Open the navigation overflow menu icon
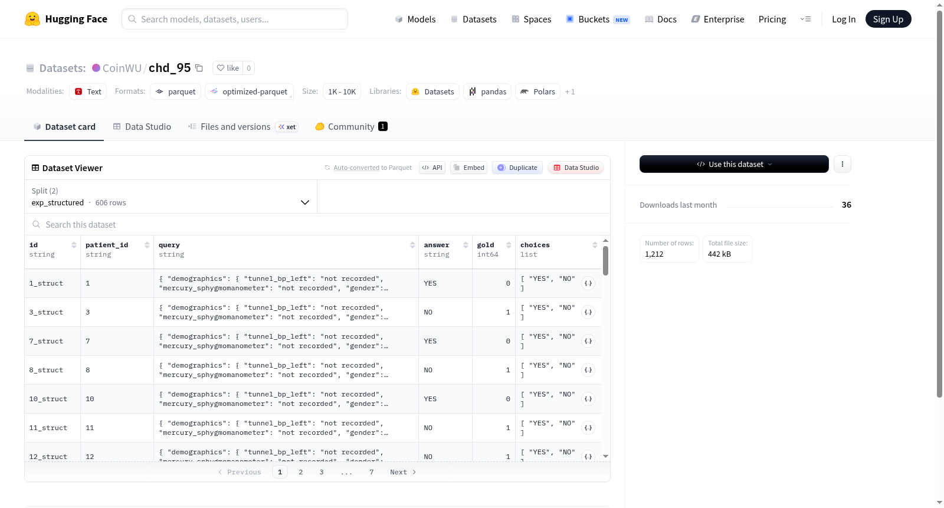The height and width of the screenshot is (508, 944). click(x=805, y=19)
